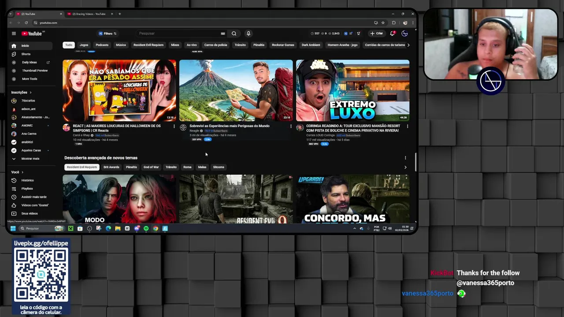Open Microsoft Edge from the taskbar
The image size is (564, 317).
(x=108, y=229)
